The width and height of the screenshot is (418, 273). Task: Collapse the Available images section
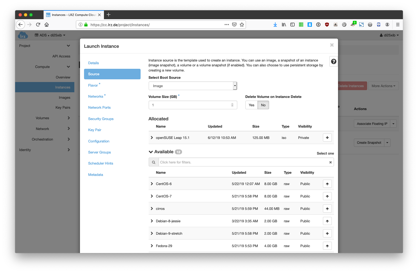tap(151, 152)
